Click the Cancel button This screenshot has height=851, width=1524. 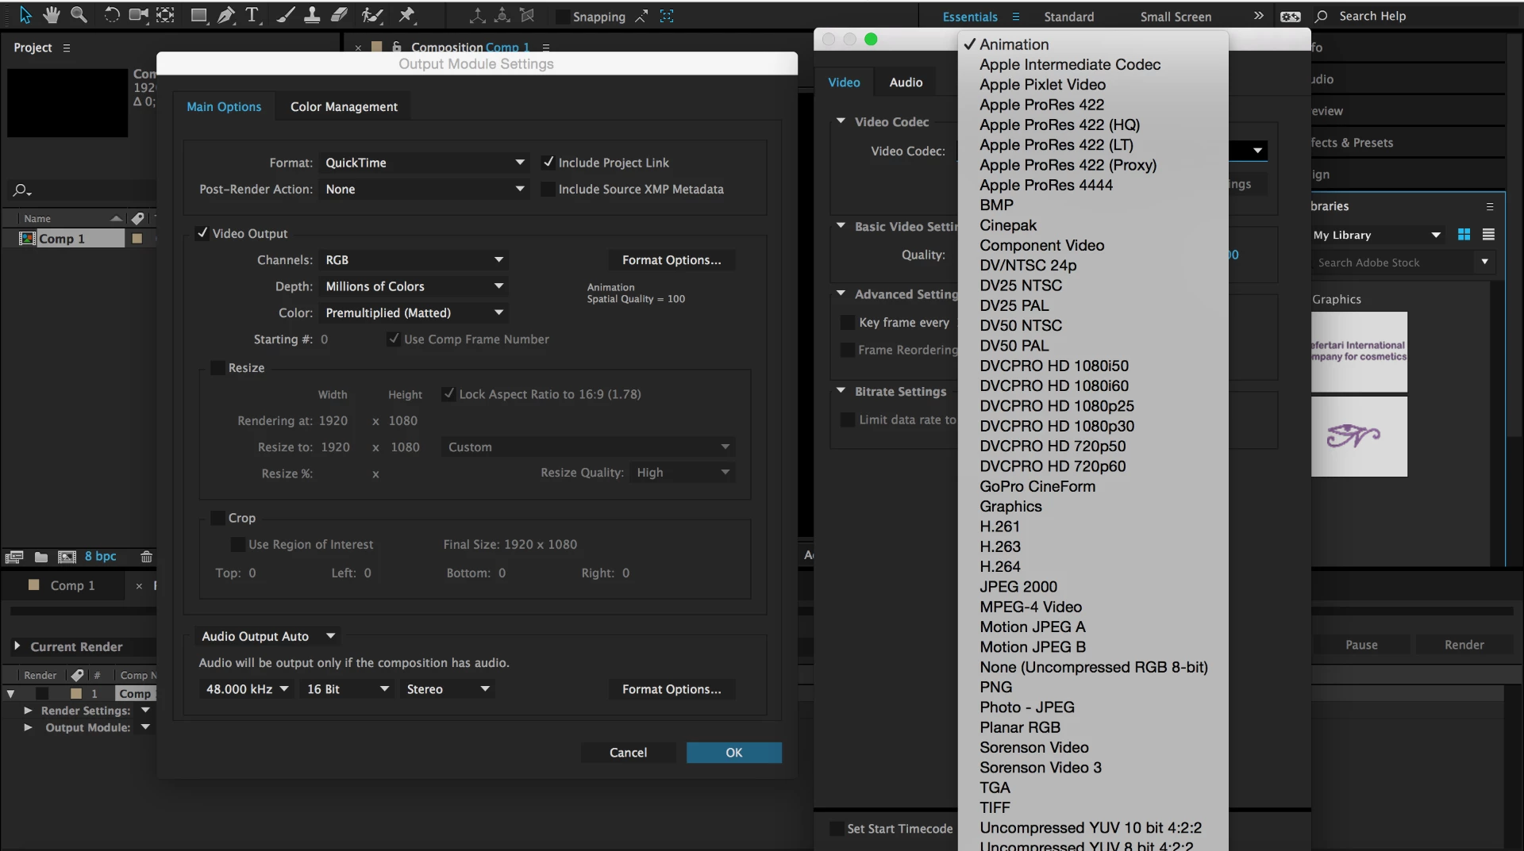[628, 753]
